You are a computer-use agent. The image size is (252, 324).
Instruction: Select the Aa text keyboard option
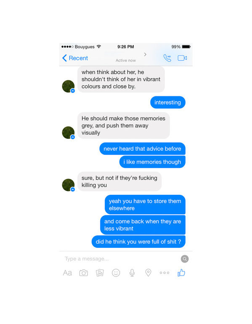coord(67,273)
